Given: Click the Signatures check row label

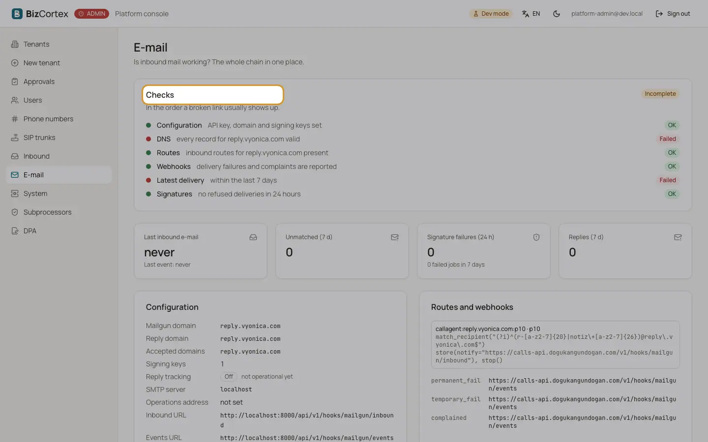Looking at the screenshot, I should point(174,194).
